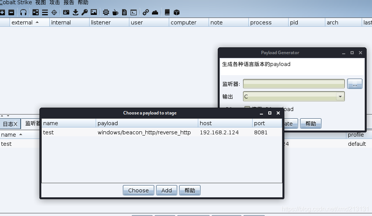Open the Cobalt Strike menu
The height and width of the screenshot is (216, 372).
pos(16,3)
